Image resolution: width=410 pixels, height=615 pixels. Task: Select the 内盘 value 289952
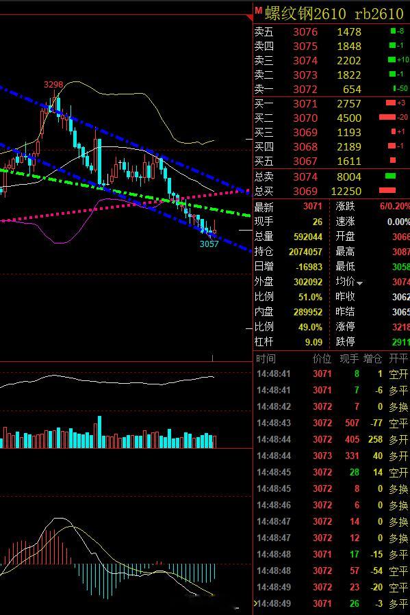pos(308,312)
